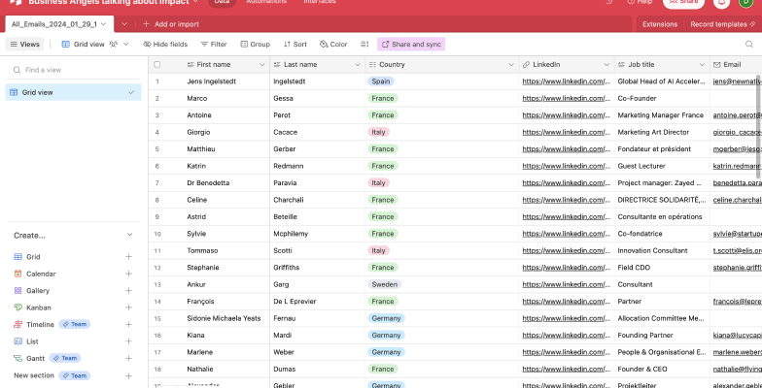This screenshot has height=388, width=762.
Task: Expand the First name column menu
Action: [262, 64]
